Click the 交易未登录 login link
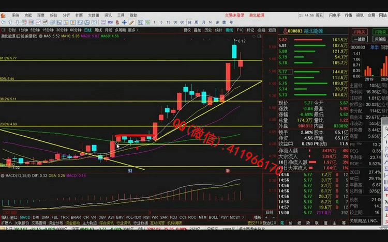 [x=234, y=15]
